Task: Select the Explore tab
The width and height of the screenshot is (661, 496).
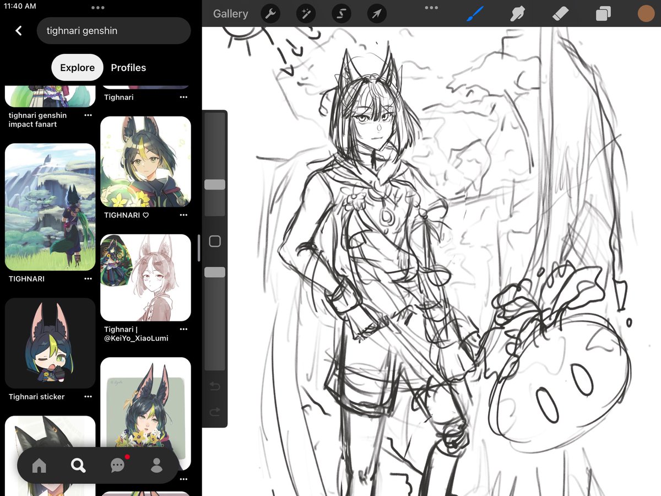Action: (x=77, y=68)
